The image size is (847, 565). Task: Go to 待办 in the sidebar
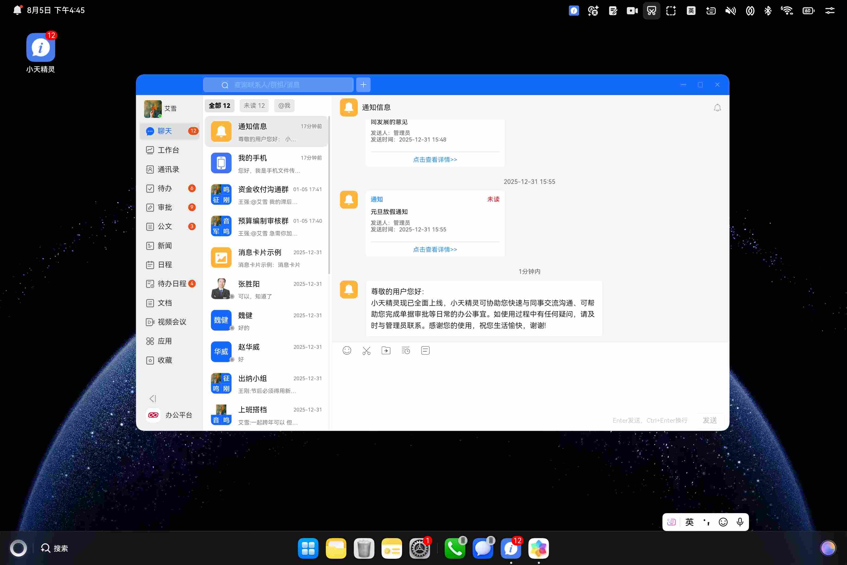tap(169, 188)
